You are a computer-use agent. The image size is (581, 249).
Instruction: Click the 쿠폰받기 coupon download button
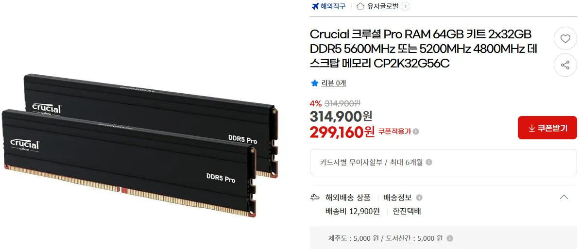point(547,128)
